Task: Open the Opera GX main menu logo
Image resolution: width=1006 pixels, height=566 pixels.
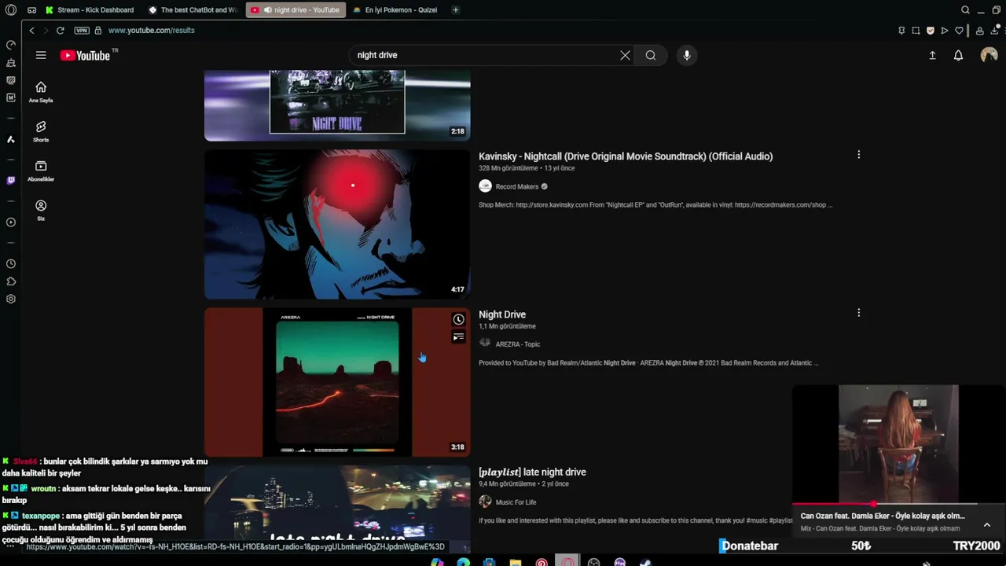Action: [11, 9]
